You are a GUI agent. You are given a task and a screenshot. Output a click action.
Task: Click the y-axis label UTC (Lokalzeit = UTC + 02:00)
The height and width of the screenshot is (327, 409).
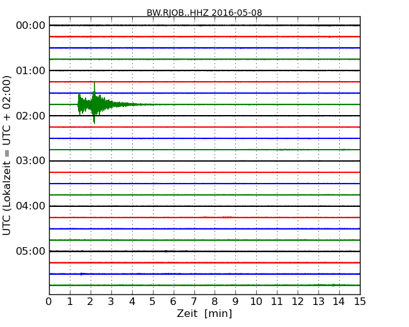click(7, 155)
